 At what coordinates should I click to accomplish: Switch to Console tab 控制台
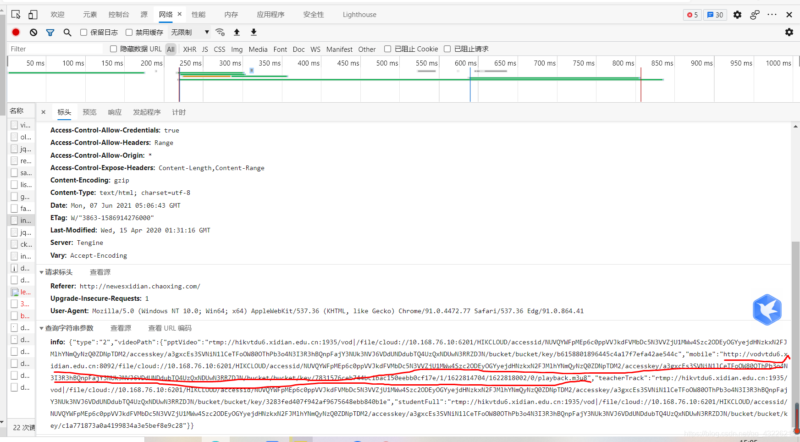pos(119,15)
